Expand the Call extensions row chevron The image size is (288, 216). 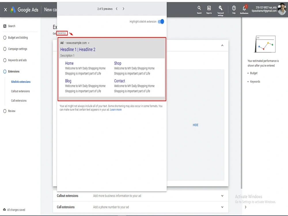coord(222,207)
